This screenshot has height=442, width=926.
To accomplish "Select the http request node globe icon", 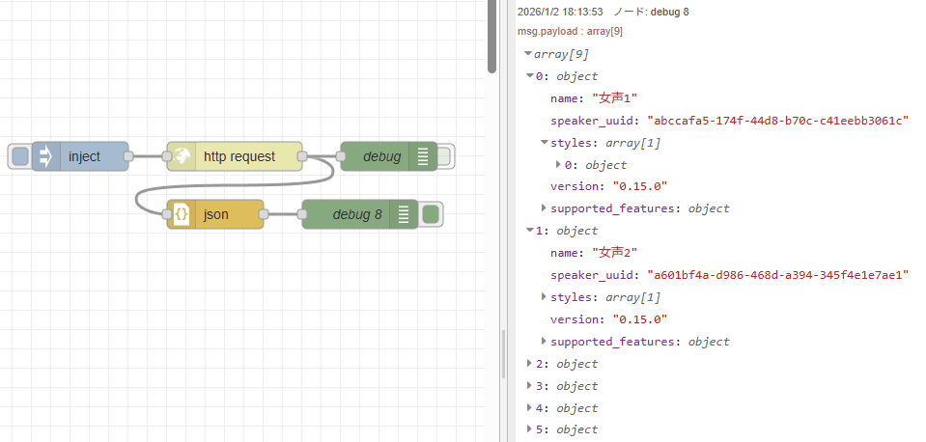I will pyautogui.click(x=181, y=156).
